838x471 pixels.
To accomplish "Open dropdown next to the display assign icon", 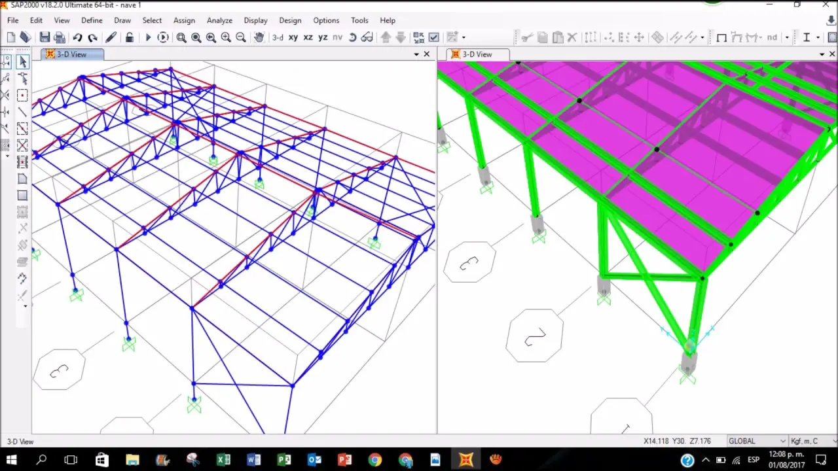I will coord(464,37).
